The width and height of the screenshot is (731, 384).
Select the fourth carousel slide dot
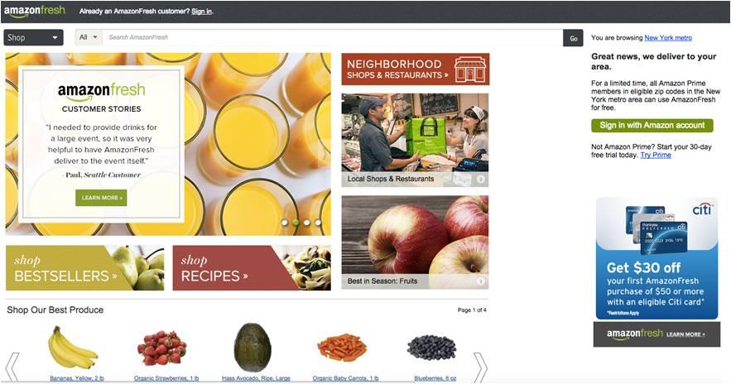pyautogui.click(x=318, y=223)
